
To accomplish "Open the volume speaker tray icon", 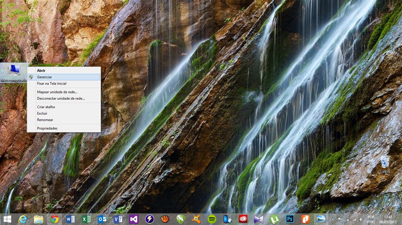I will pos(361,220).
